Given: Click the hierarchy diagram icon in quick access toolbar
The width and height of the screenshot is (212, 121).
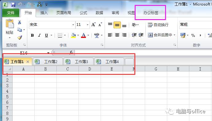Looking at the screenshot, I should [39, 5].
